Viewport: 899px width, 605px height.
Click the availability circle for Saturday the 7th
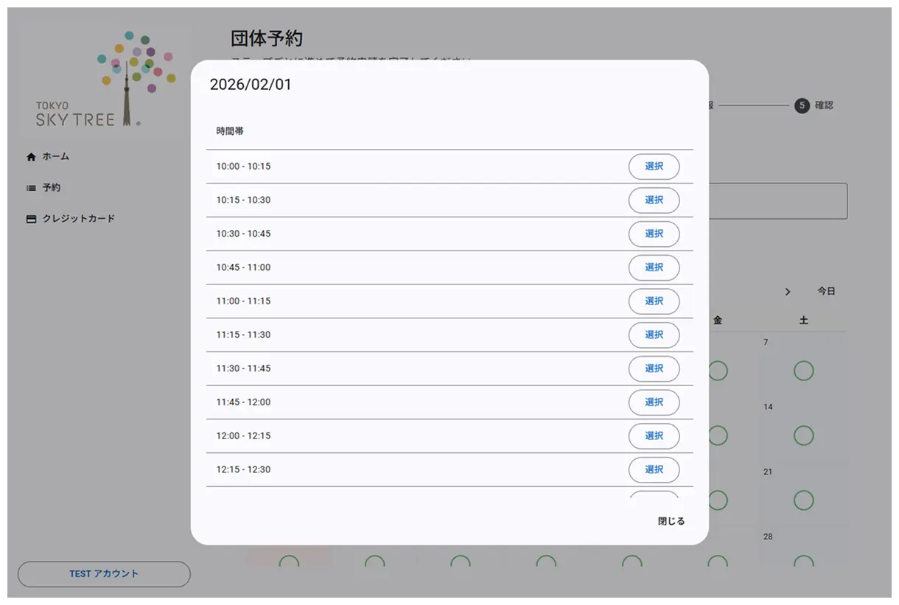click(x=803, y=371)
